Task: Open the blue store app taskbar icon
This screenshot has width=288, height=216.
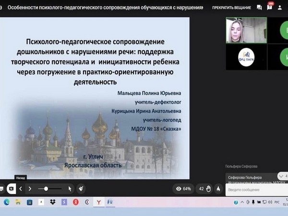Action: pyautogui.click(x=30, y=202)
